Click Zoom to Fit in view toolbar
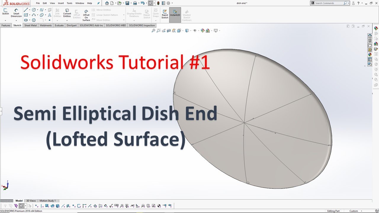The image size is (379, 213). [x=153, y=30]
